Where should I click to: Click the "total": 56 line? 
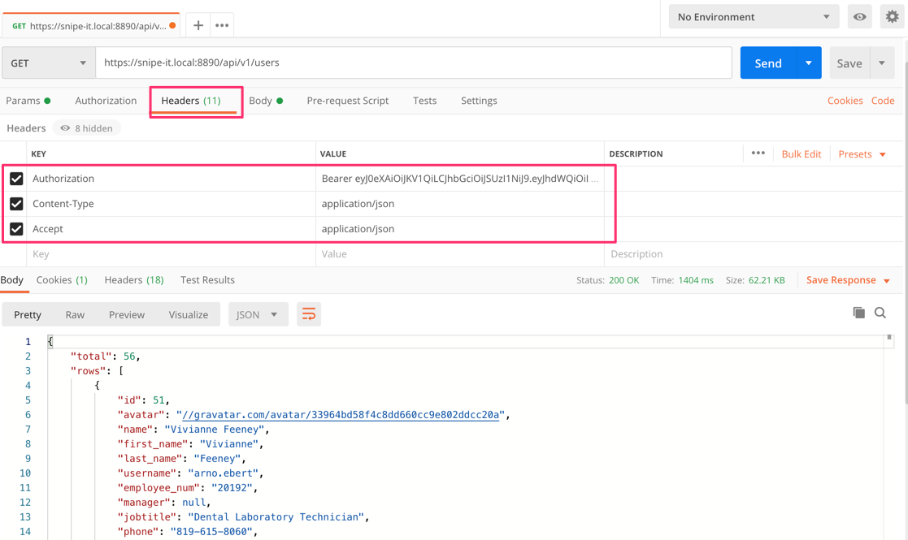(106, 356)
